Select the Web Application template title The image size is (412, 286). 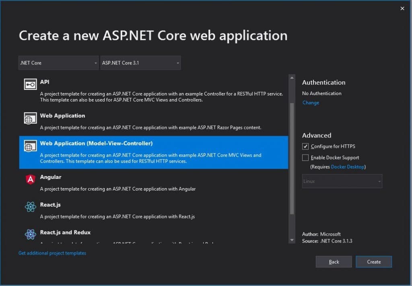[x=62, y=116]
